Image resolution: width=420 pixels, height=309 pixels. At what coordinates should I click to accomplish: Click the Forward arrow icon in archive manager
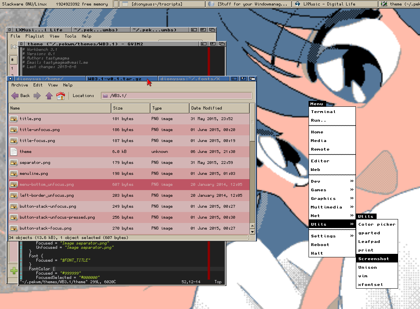pos(37,96)
